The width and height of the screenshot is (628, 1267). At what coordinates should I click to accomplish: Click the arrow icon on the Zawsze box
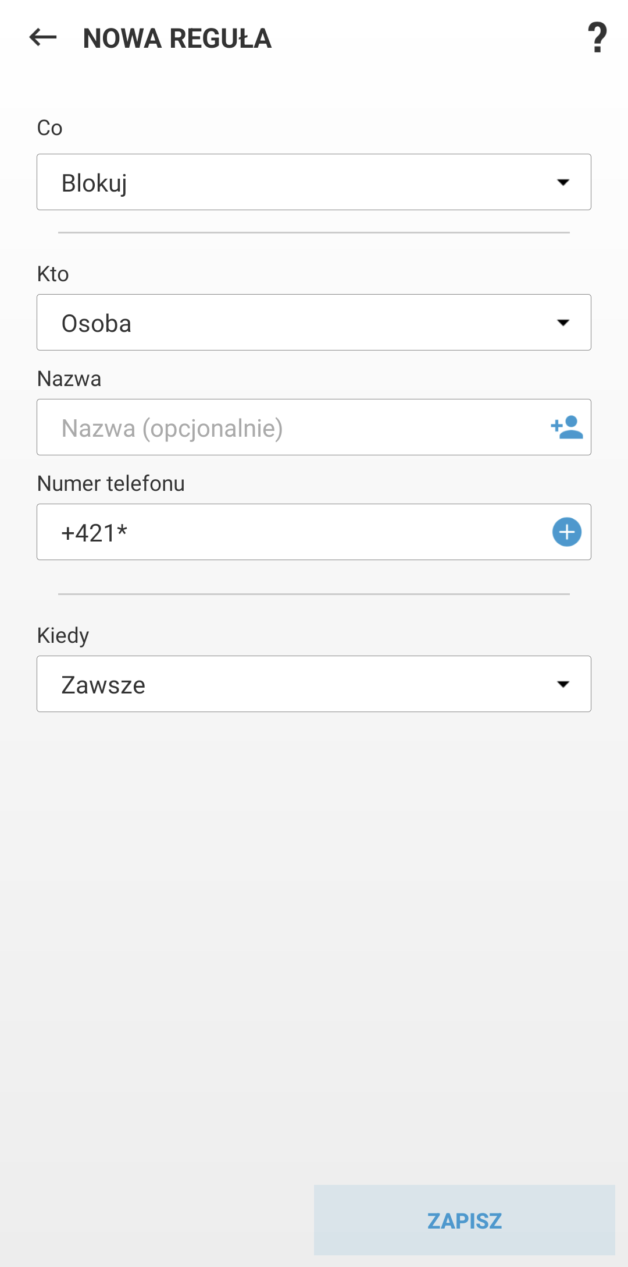pyautogui.click(x=563, y=684)
